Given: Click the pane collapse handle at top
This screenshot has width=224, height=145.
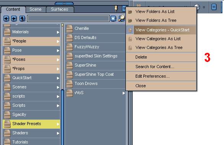Looking at the screenshot, I should [64, 3].
